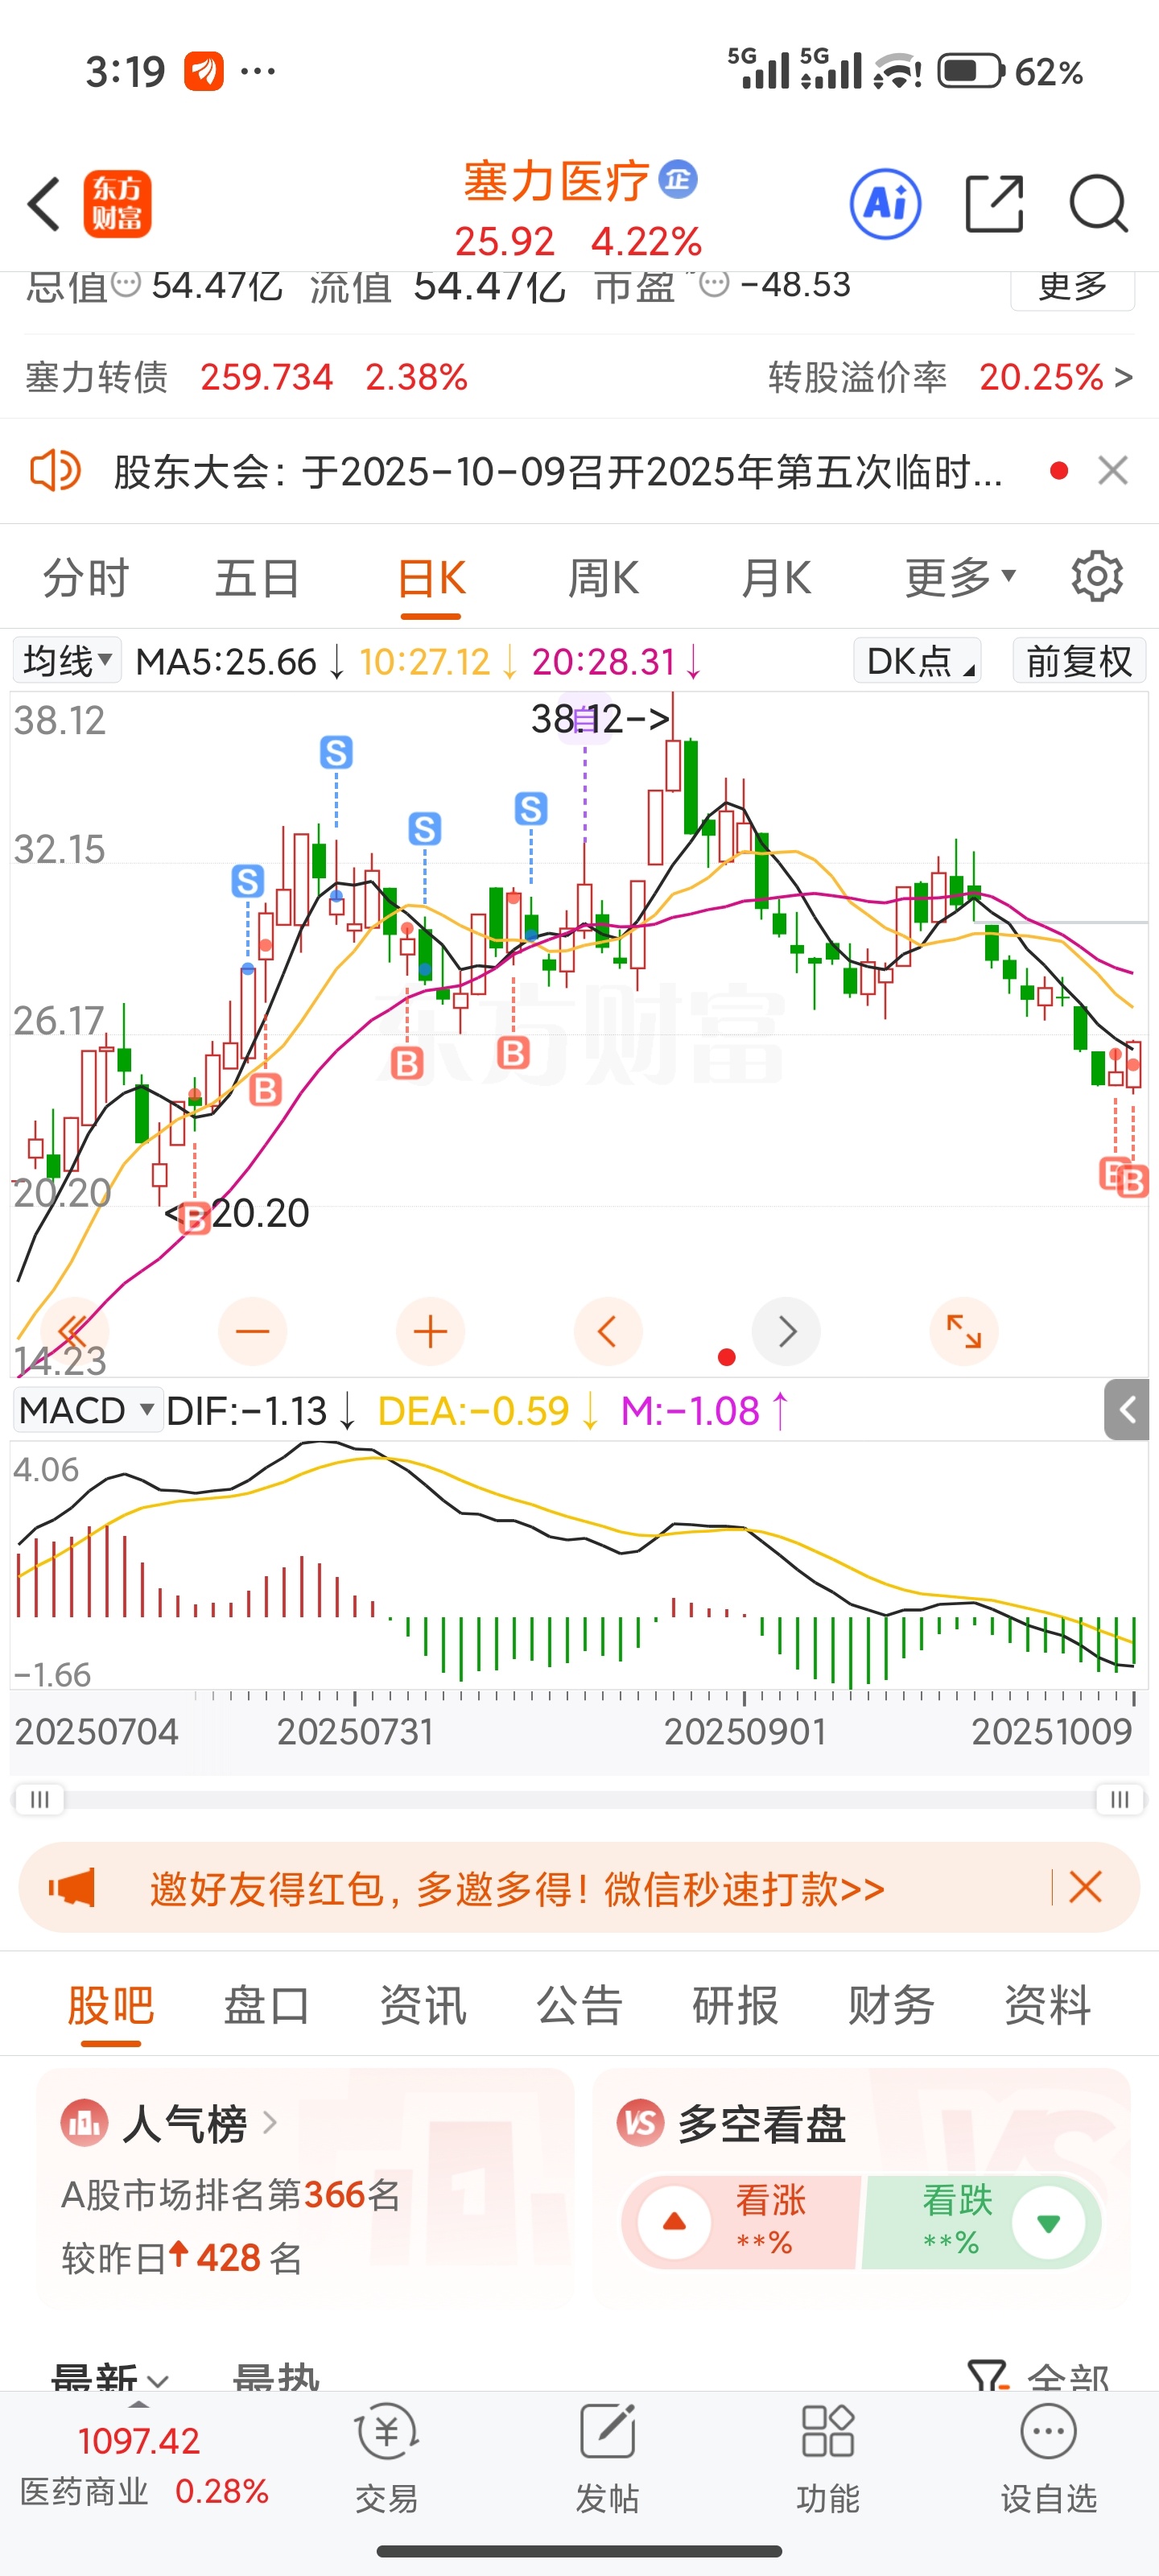Open the 资讯 tab
This screenshot has width=1159, height=2576.
[423, 2005]
